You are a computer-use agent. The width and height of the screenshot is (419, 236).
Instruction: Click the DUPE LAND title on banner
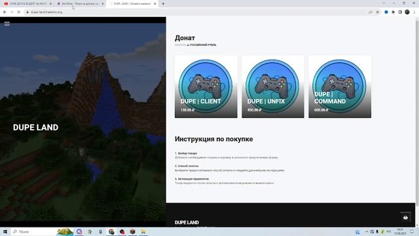pos(35,127)
